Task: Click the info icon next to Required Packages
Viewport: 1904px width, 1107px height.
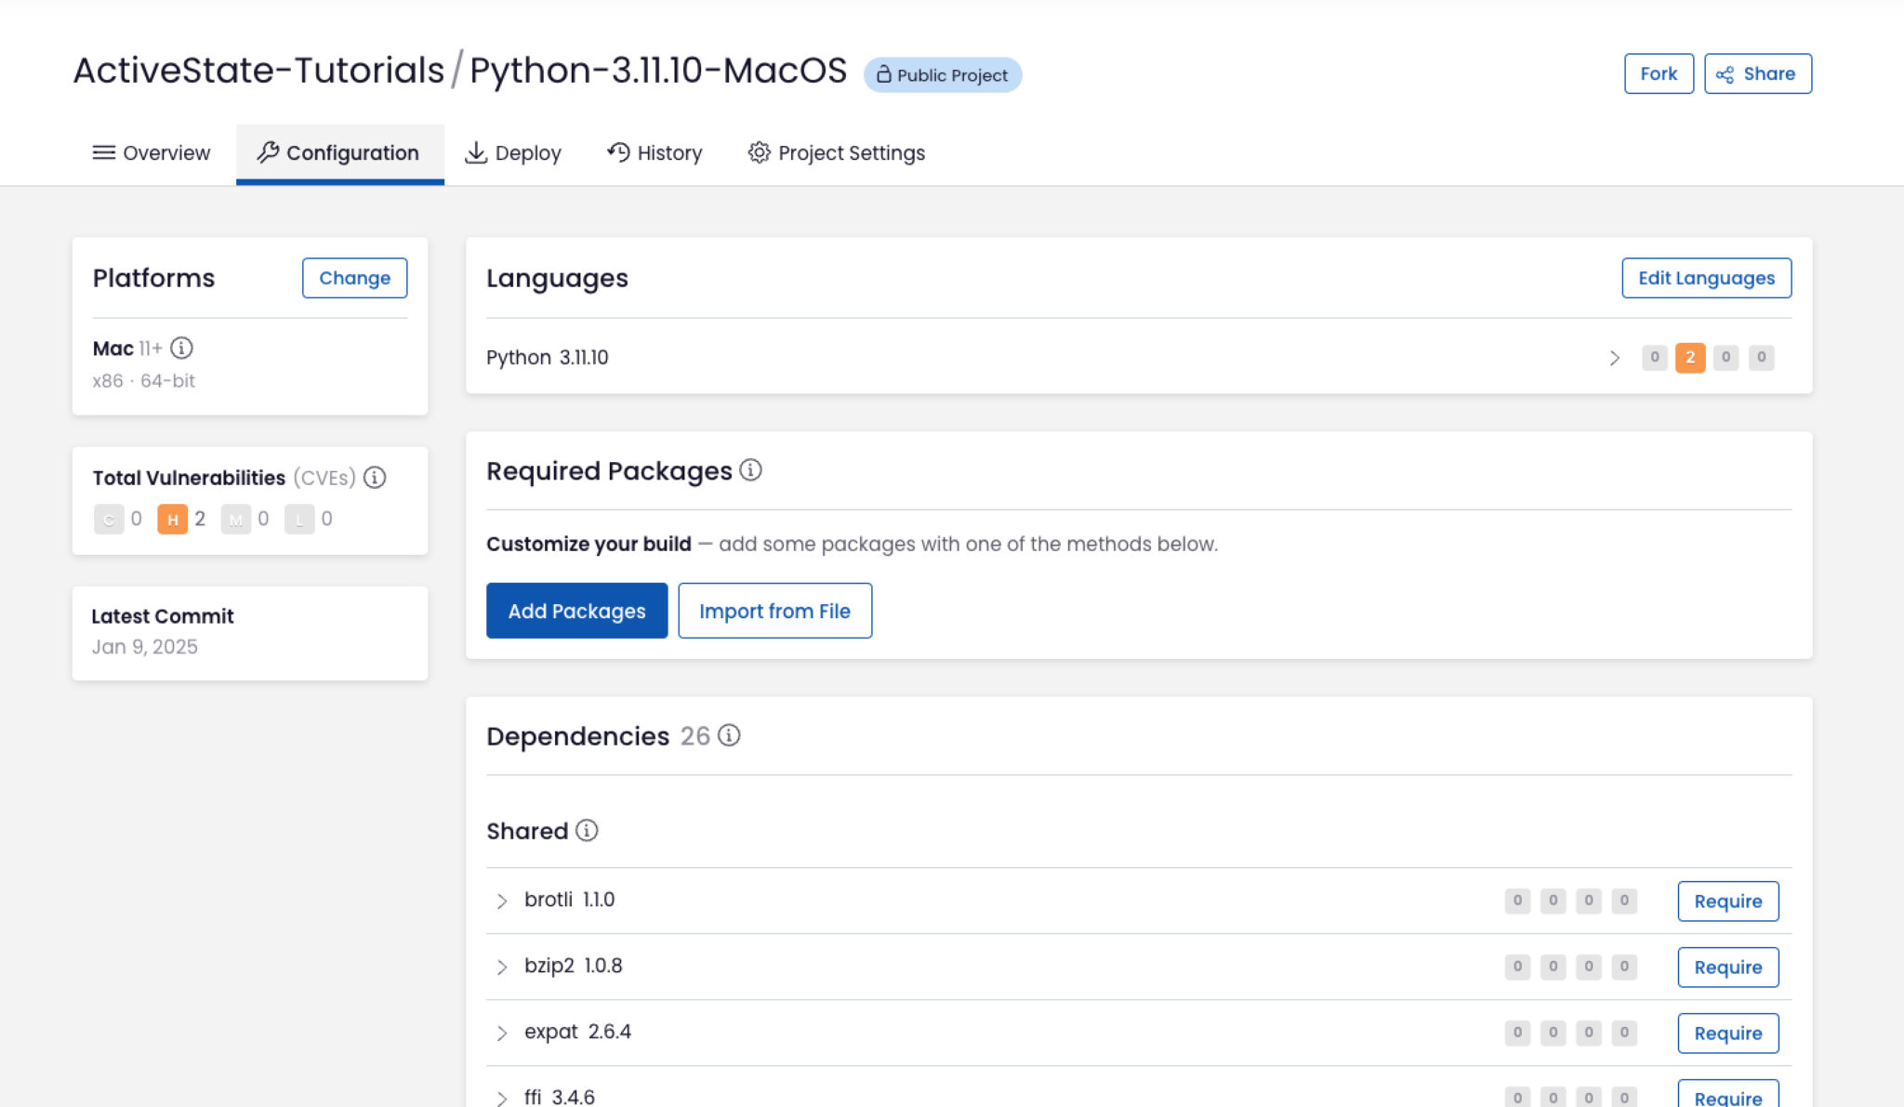Action: (x=750, y=470)
